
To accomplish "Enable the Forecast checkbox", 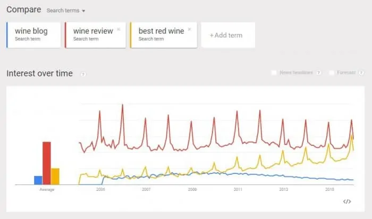I will 332,73.
